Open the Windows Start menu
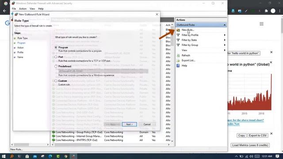 (4, 156)
